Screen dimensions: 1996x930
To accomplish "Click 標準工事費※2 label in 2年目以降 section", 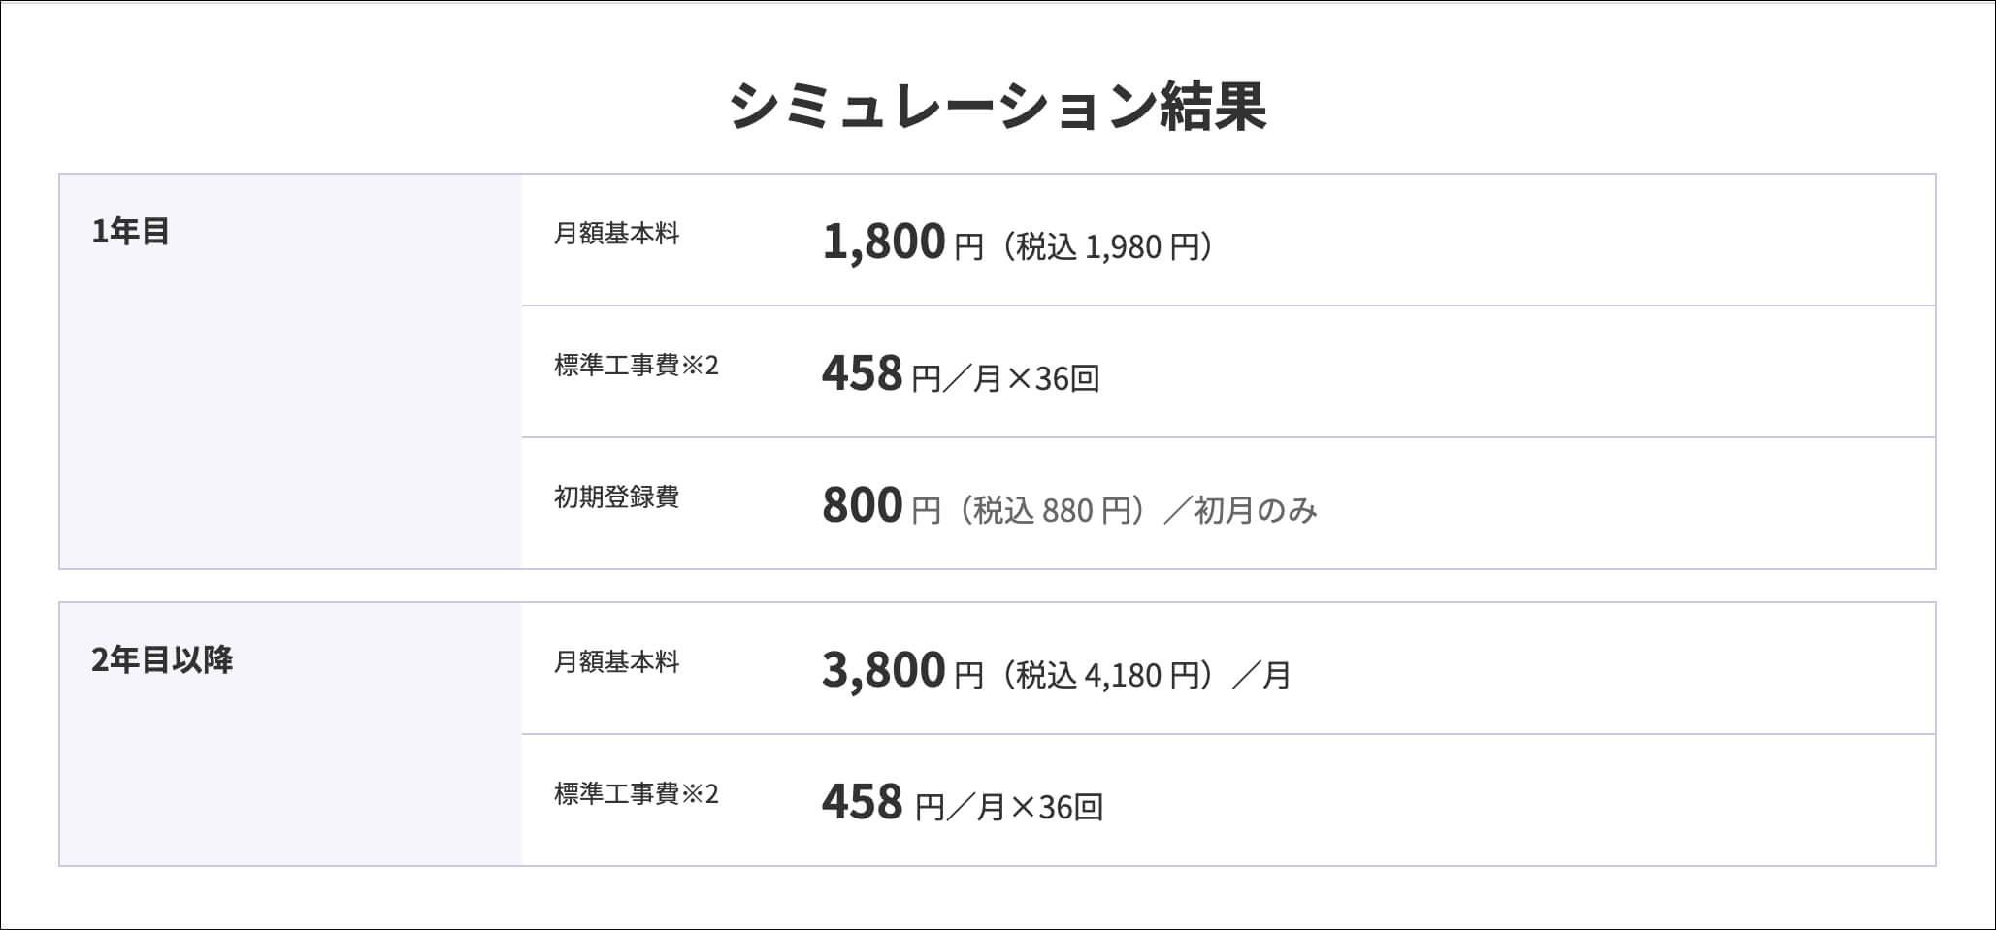I will pos(637,794).
